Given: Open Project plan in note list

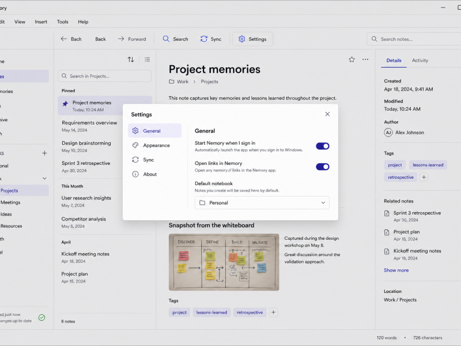Looking at the screenshot, I should [x=75, y=277].
